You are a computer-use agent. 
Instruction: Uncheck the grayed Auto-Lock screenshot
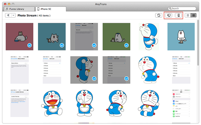(127, 78)
